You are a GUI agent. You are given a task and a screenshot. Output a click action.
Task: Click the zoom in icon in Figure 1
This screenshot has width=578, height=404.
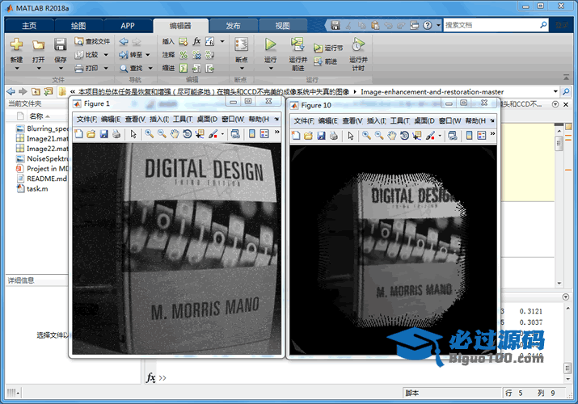(150, 134)
